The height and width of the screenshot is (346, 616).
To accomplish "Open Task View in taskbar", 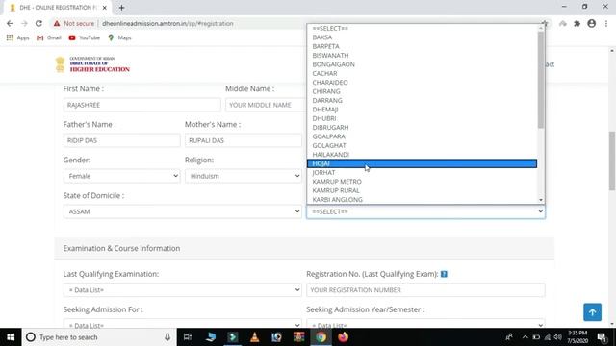I will click(188, 337).
